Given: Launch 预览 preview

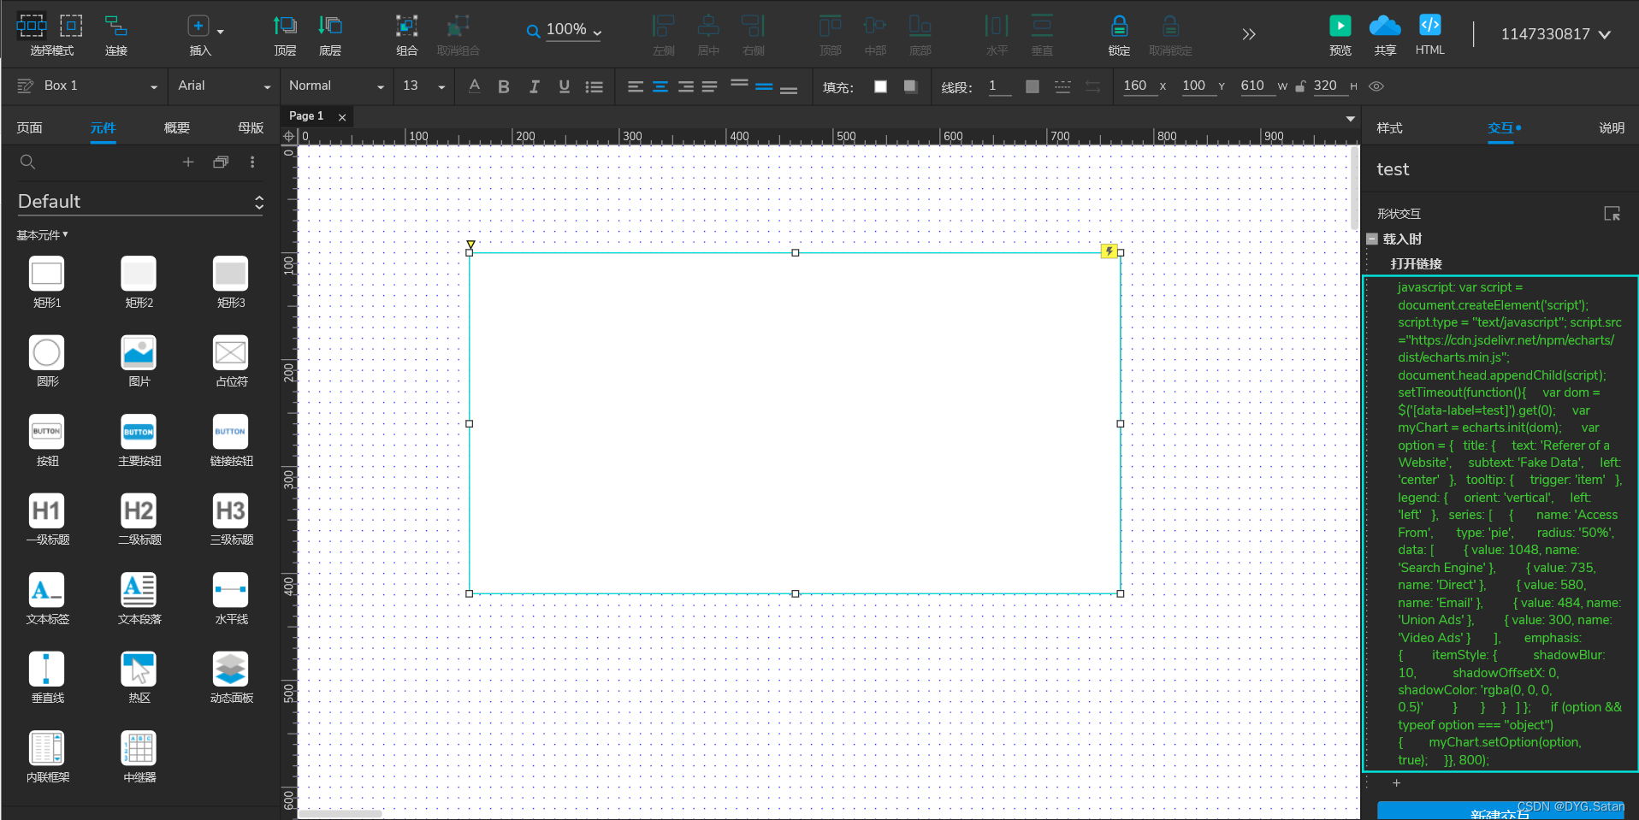Looking at the screenshot, I should coord(1340,26).
